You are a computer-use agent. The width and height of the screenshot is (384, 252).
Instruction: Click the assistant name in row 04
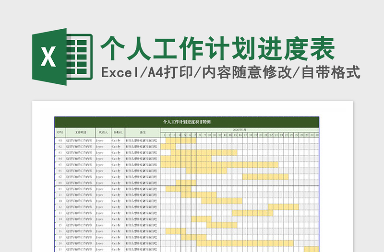116,159
